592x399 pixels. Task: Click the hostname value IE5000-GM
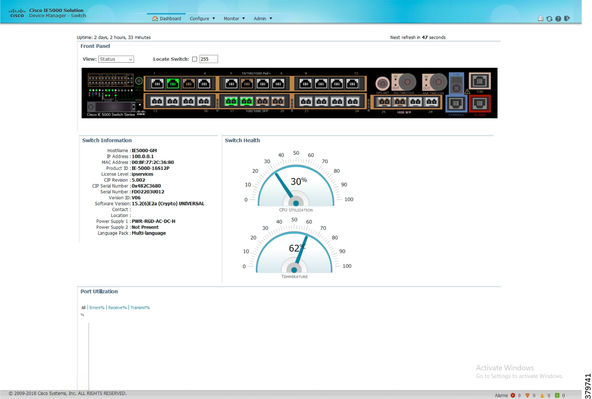point(144,150)
